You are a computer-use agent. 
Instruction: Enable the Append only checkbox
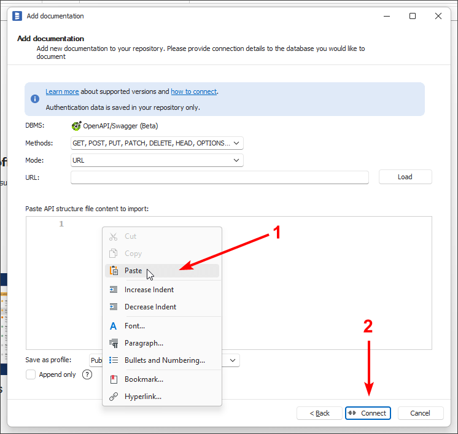[x=31, y=374]
